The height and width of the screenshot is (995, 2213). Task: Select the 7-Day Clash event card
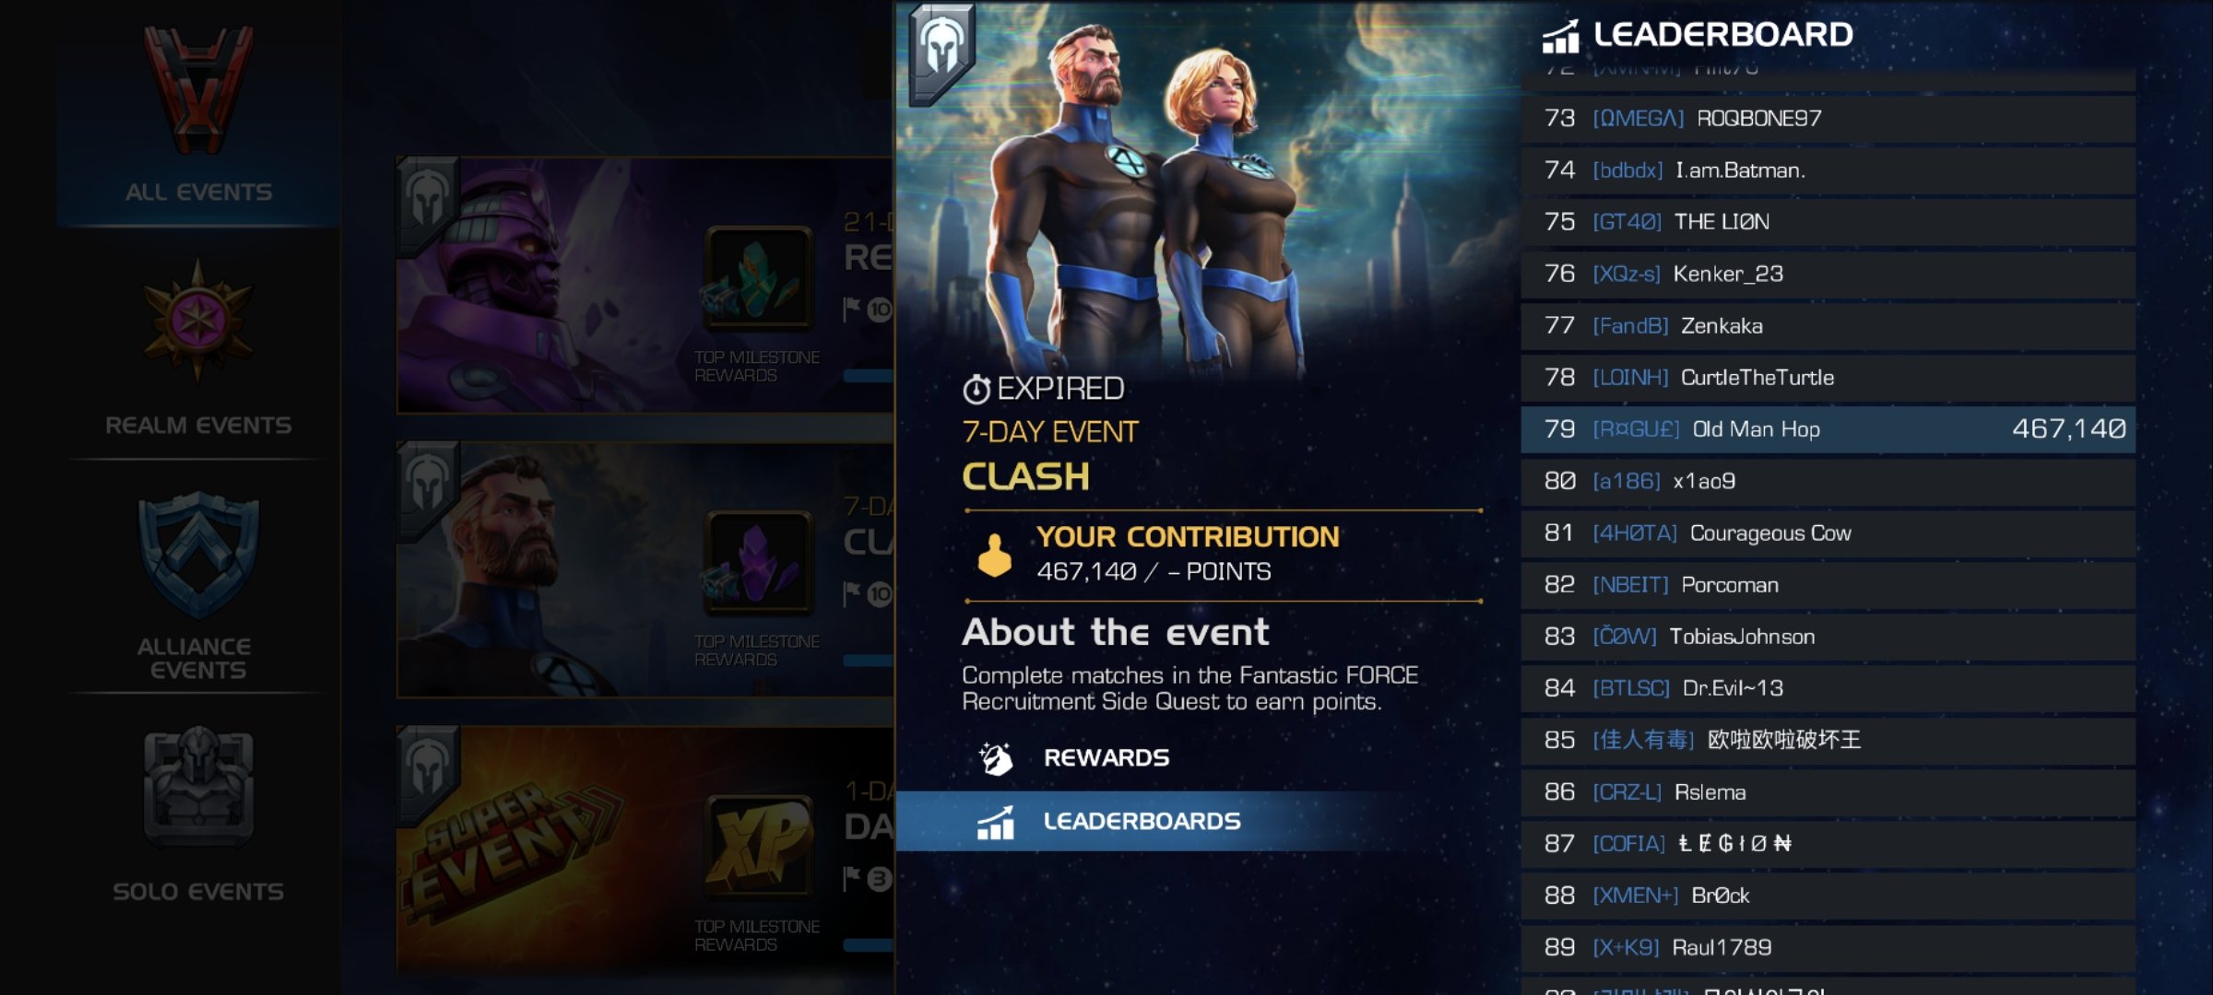click(x=645, y=569)
